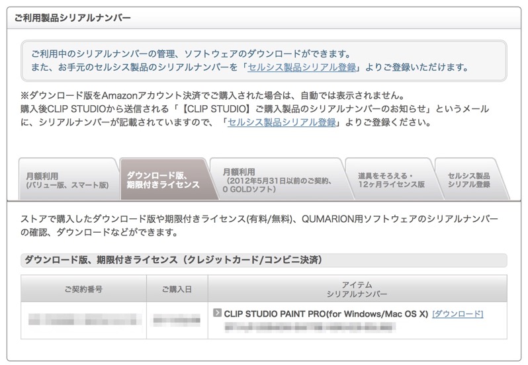528x365 pixels.
Task: Click the ご購入日 column header
Action: (x=177, y=289)
